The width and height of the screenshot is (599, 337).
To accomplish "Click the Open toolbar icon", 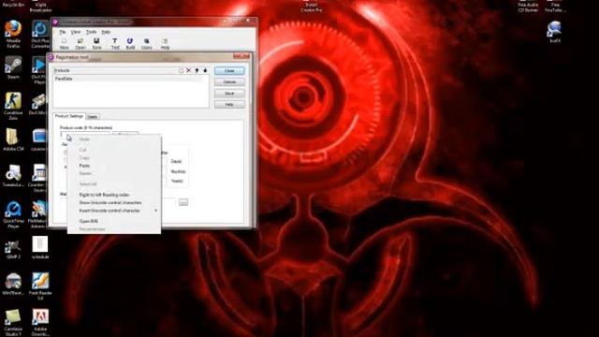I will click(x=80, y=44).
